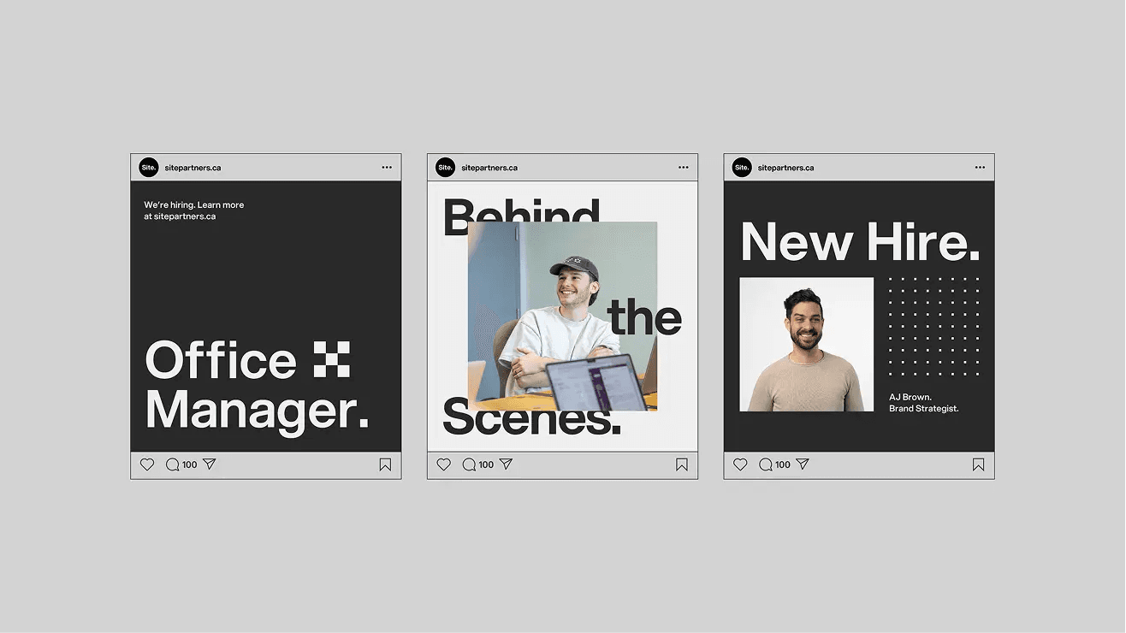Open sitepartners.ca username above Office Manager post

click(193, 168)
